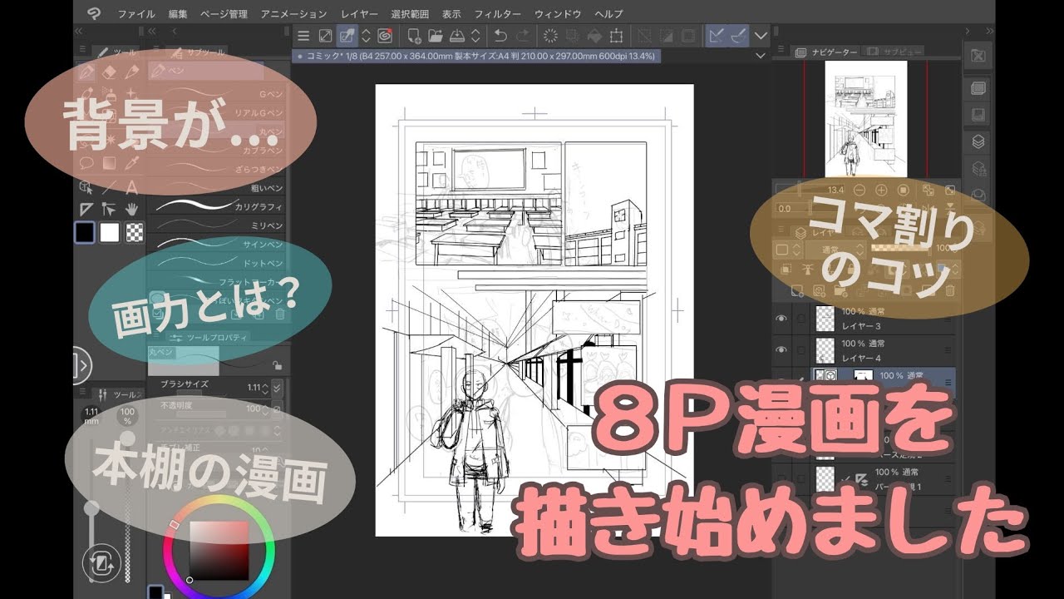Select the transparent color checker swatch
Image resolution: width=1064 pixels, height=599 pixels.
[134, 232]
